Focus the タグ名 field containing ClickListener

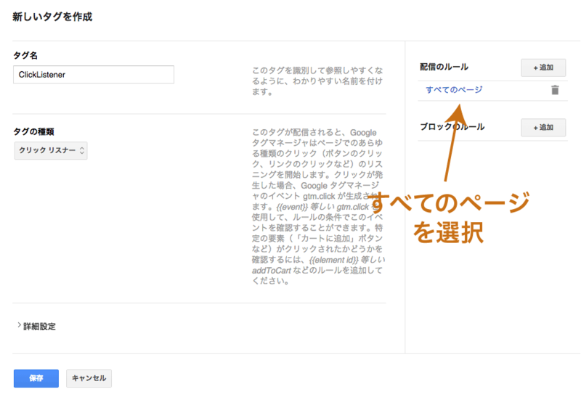point(94,75)
